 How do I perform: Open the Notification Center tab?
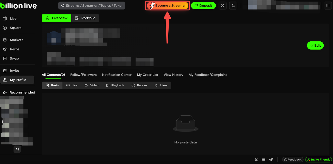pos(117,75)
